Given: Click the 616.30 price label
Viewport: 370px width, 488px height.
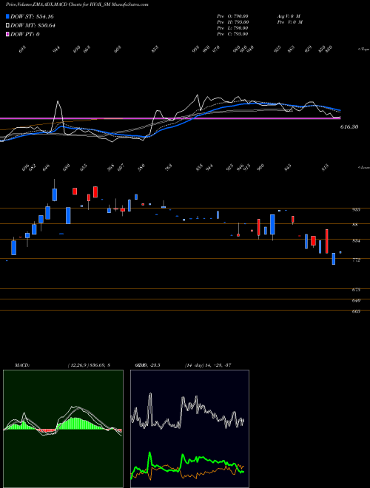Looking at the screenshot, I should tap(349, 127).
